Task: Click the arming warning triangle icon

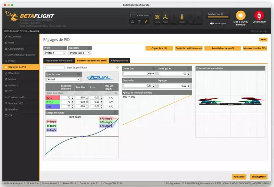Action: tap(133, 22)
